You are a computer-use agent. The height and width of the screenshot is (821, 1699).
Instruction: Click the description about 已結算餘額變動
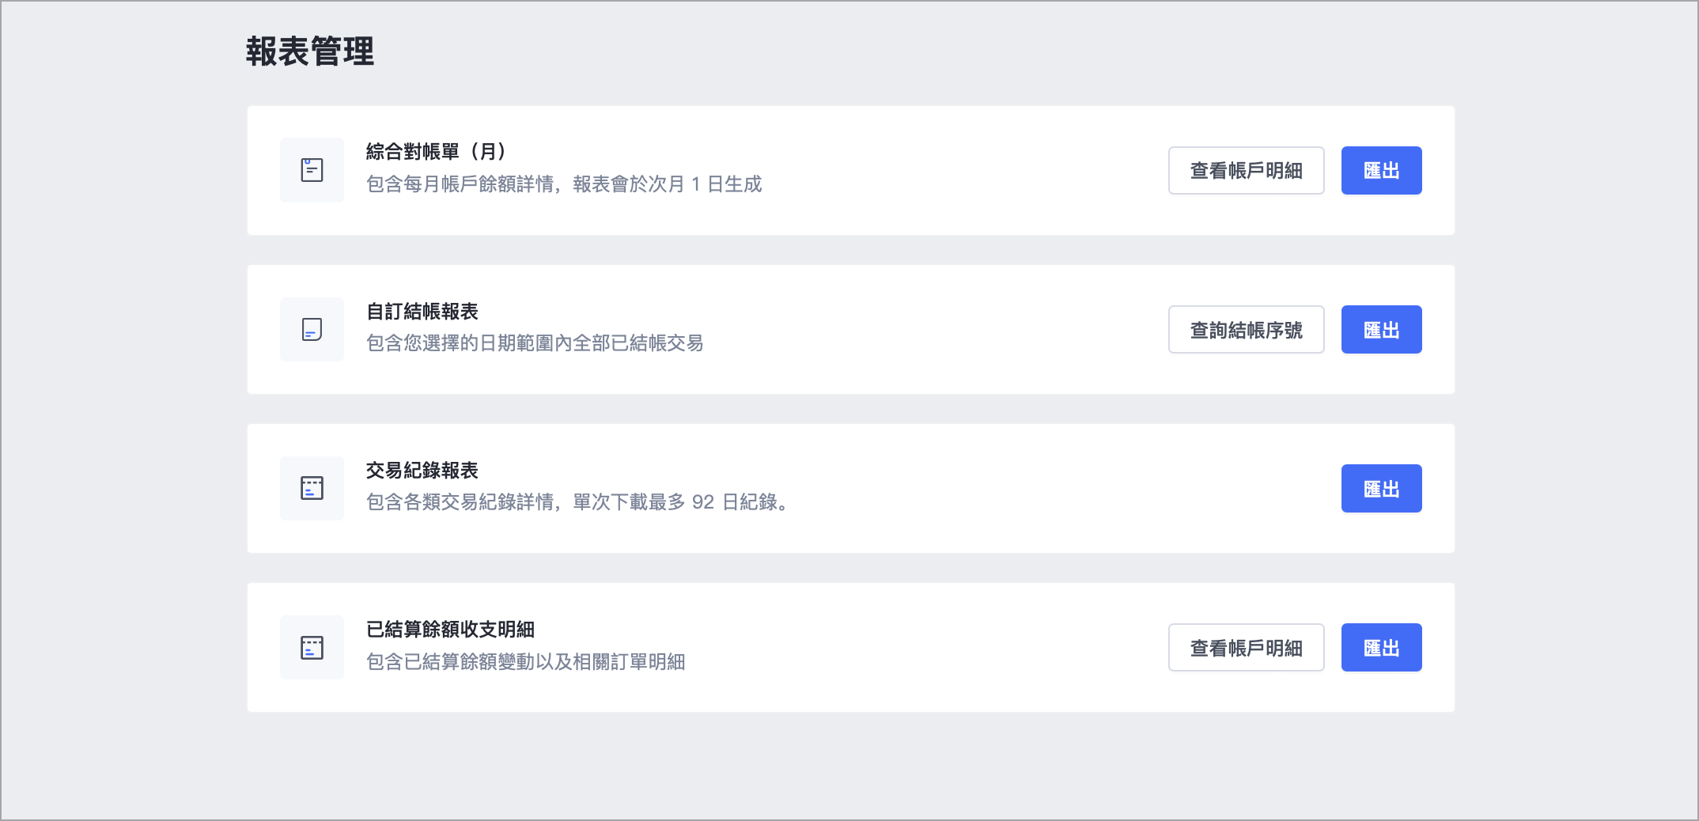(525, 661)
